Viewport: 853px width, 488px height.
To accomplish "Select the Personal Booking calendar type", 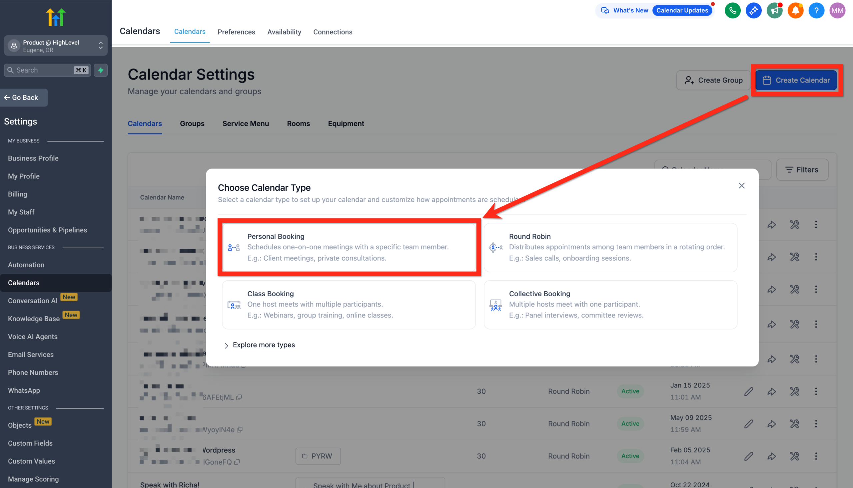I will pos(349,247).
